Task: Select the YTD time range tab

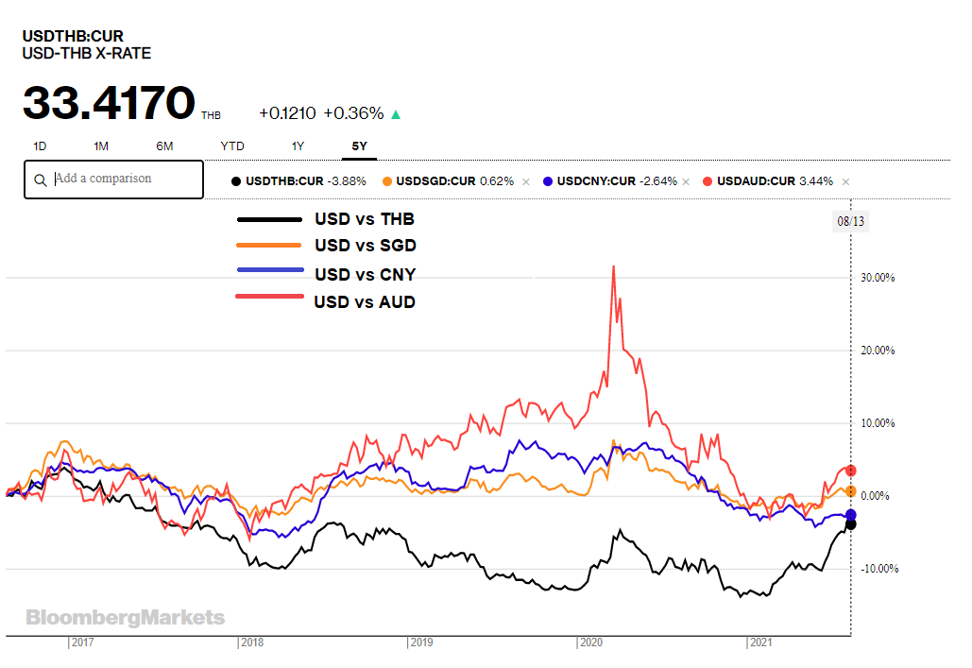Action: point(231,146)
